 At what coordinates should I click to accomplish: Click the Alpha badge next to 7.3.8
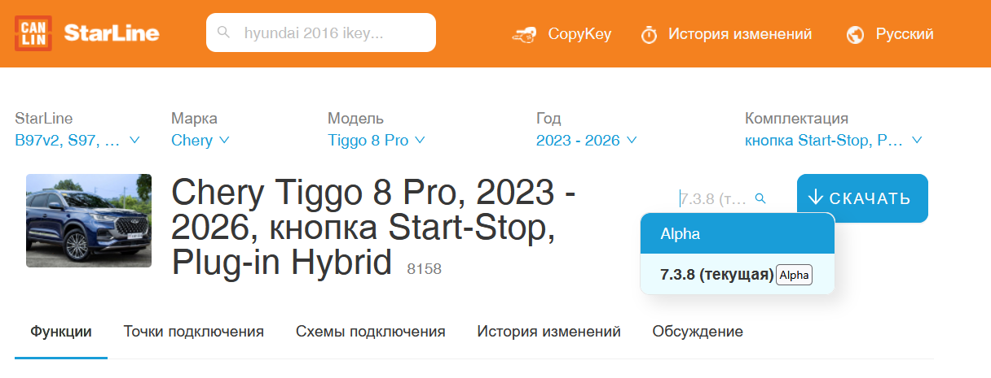794,275
